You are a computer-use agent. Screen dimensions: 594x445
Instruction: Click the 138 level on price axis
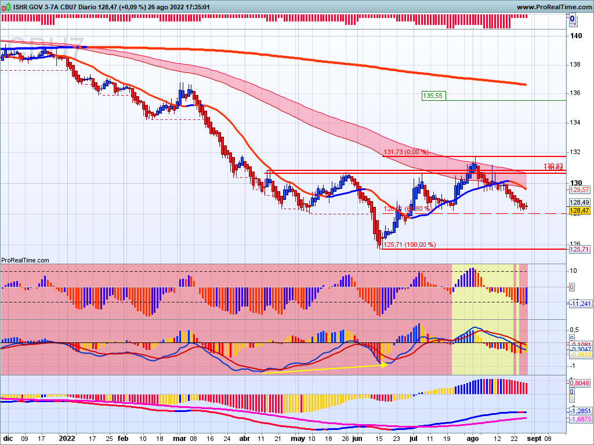coord(575,65)
